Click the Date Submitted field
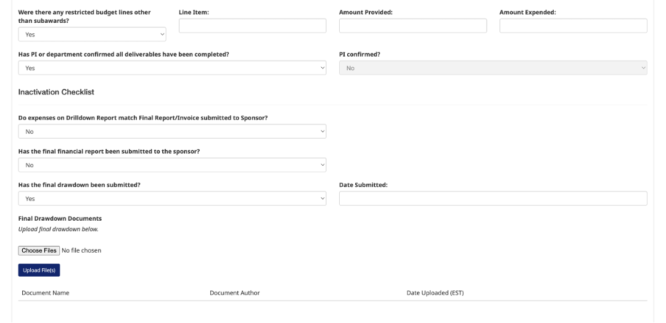The width and height of the screenshot is (666, 323). pos(493,198)
